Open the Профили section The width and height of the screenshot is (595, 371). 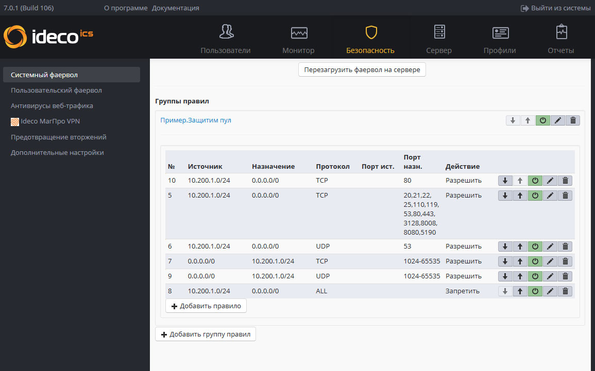[500, 39]
